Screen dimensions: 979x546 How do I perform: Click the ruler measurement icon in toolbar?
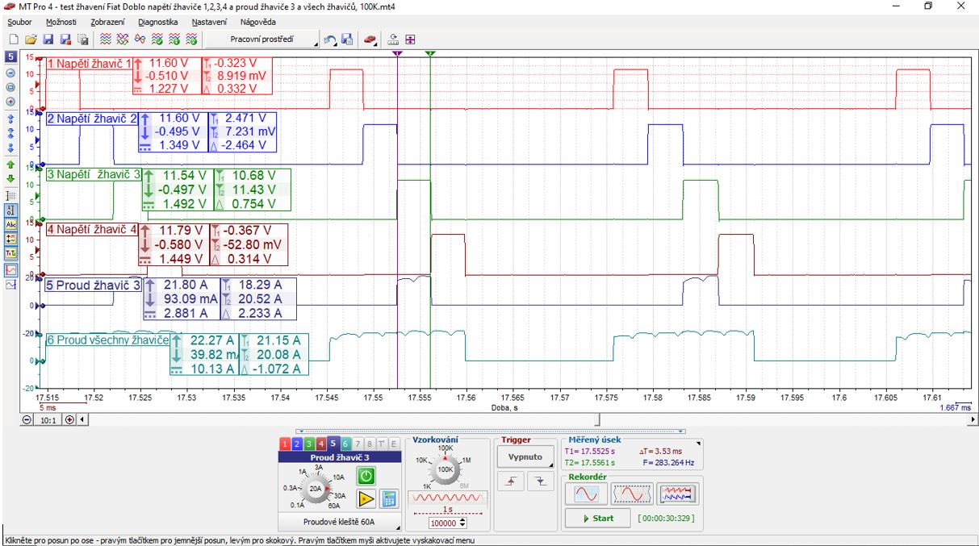(394, 40)
